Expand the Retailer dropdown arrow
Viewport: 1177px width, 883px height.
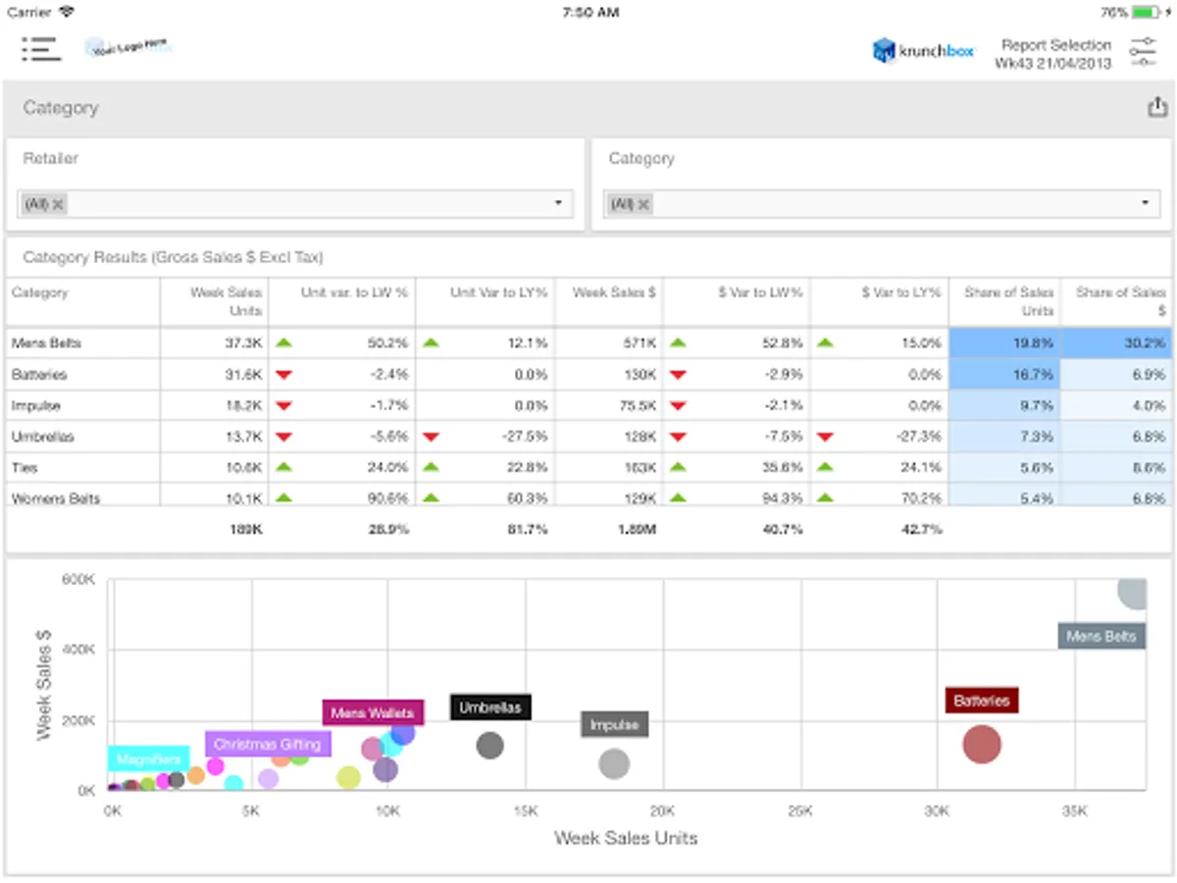(558, 203)
